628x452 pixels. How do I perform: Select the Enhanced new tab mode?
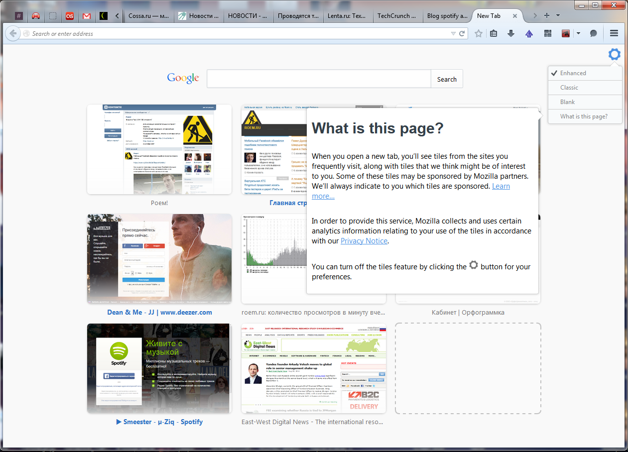(x=585, y=73)
